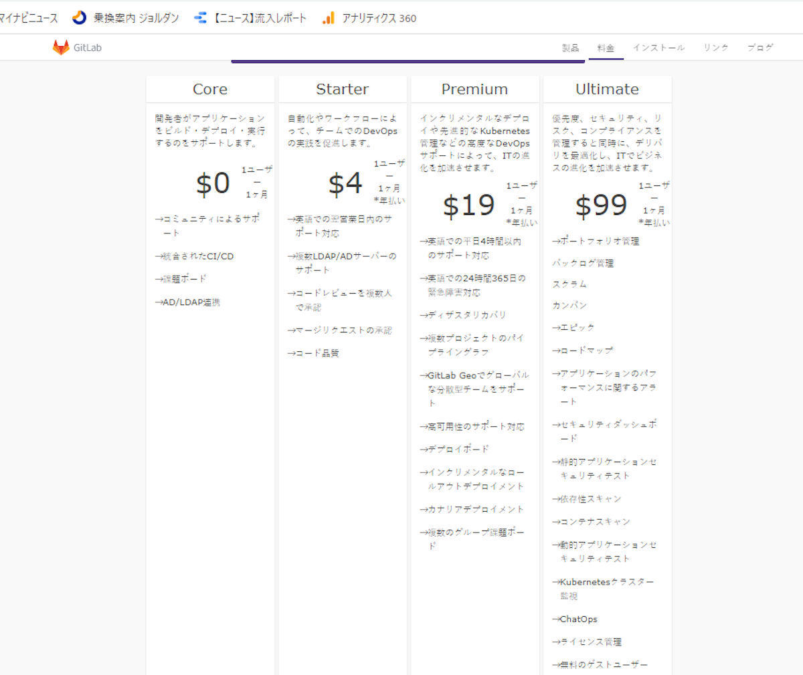Screen dimensions: 803x675
Task: Select the Premium plan heading
Action: 474,89
